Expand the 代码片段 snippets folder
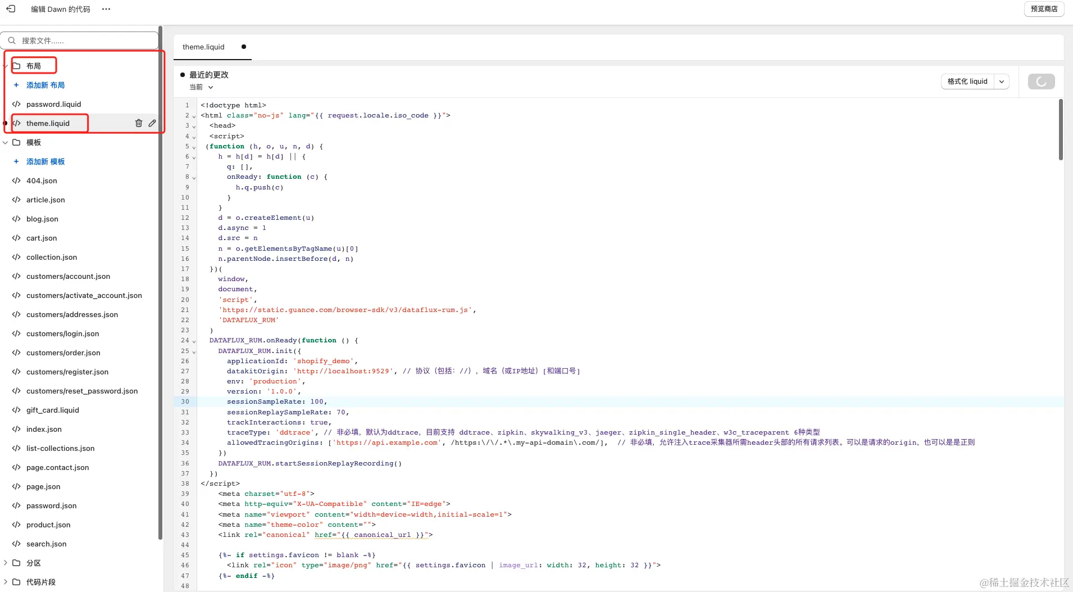The height and width of the screenshot is (592, 1073). coord(5,582)
